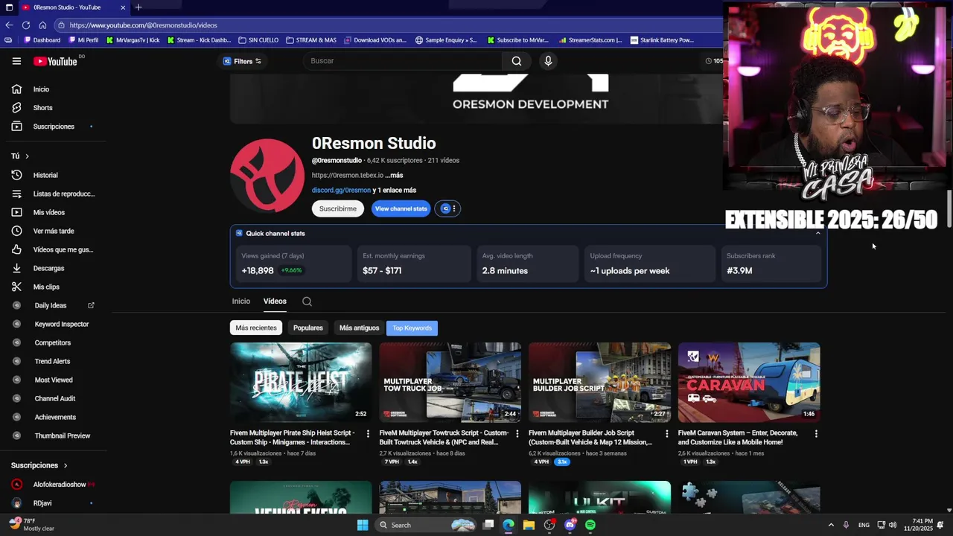Search within the channel icon
This screenshot has height=536, width=953.
[x=307, y=301]
